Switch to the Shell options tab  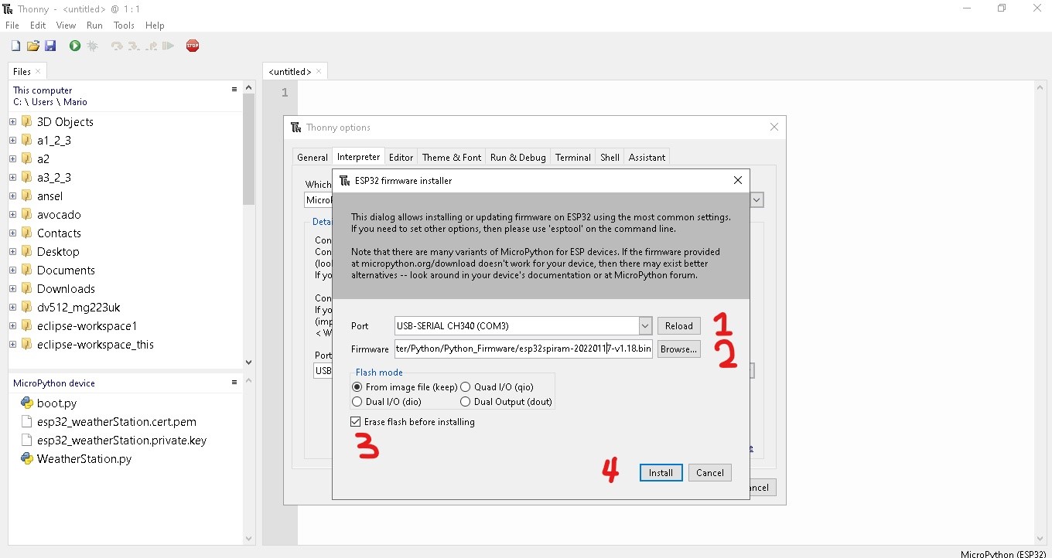pos(610,157)
